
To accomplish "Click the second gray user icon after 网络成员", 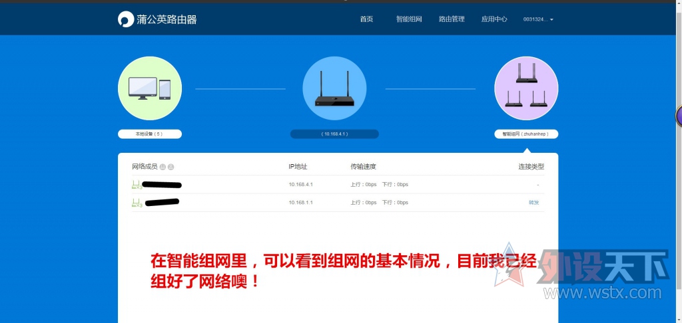I will 171,167.
